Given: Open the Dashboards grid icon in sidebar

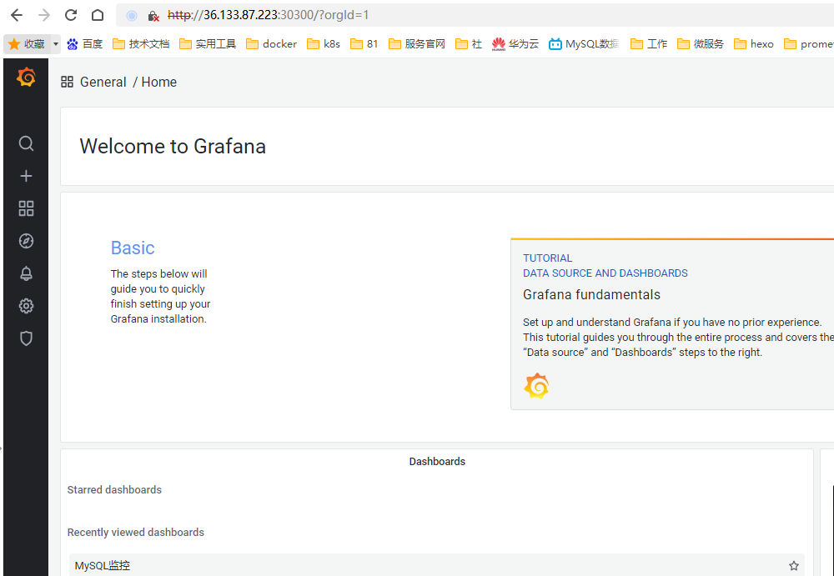Looking at the screenshot, I should 26,208.
